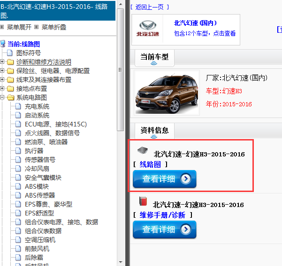The height and width of the screenshot is (266, 282).
Task: Click the 幻速H3 car photo
Action: pos(167,93)
